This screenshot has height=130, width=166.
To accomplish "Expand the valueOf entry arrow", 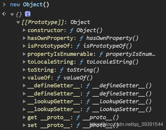I will pos(24,78).
